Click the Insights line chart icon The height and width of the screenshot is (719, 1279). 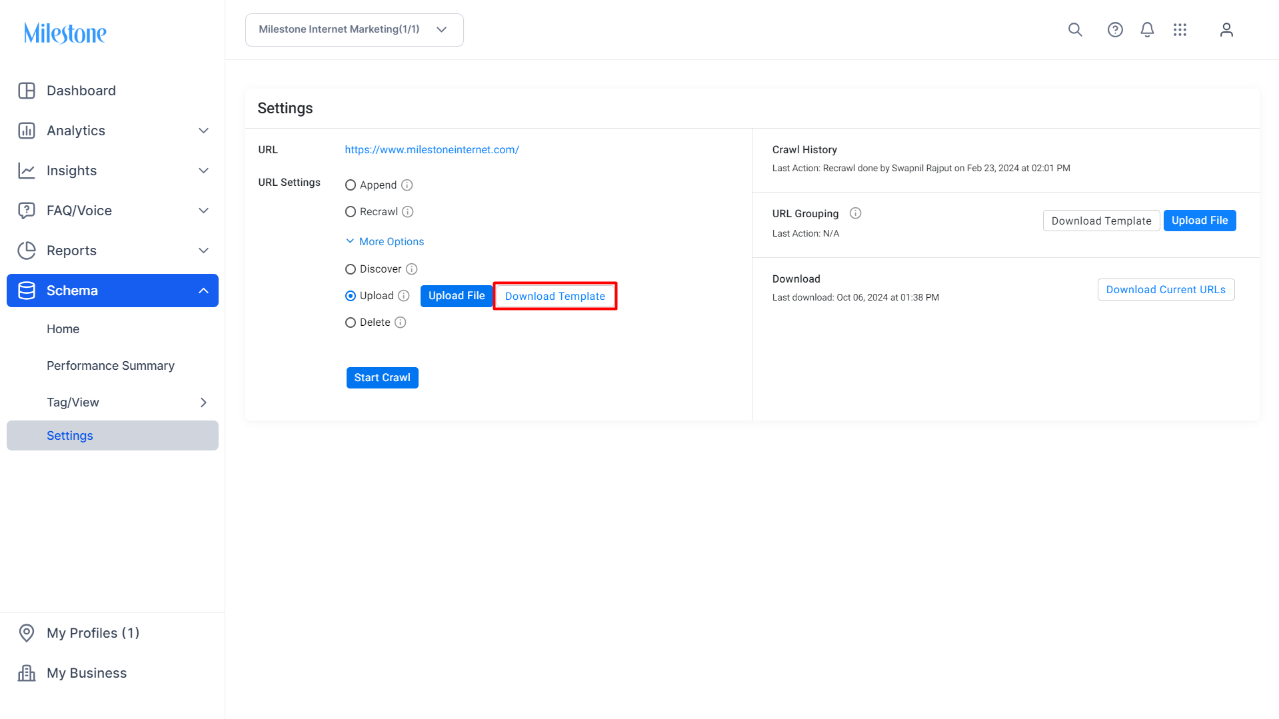point(27,171)
